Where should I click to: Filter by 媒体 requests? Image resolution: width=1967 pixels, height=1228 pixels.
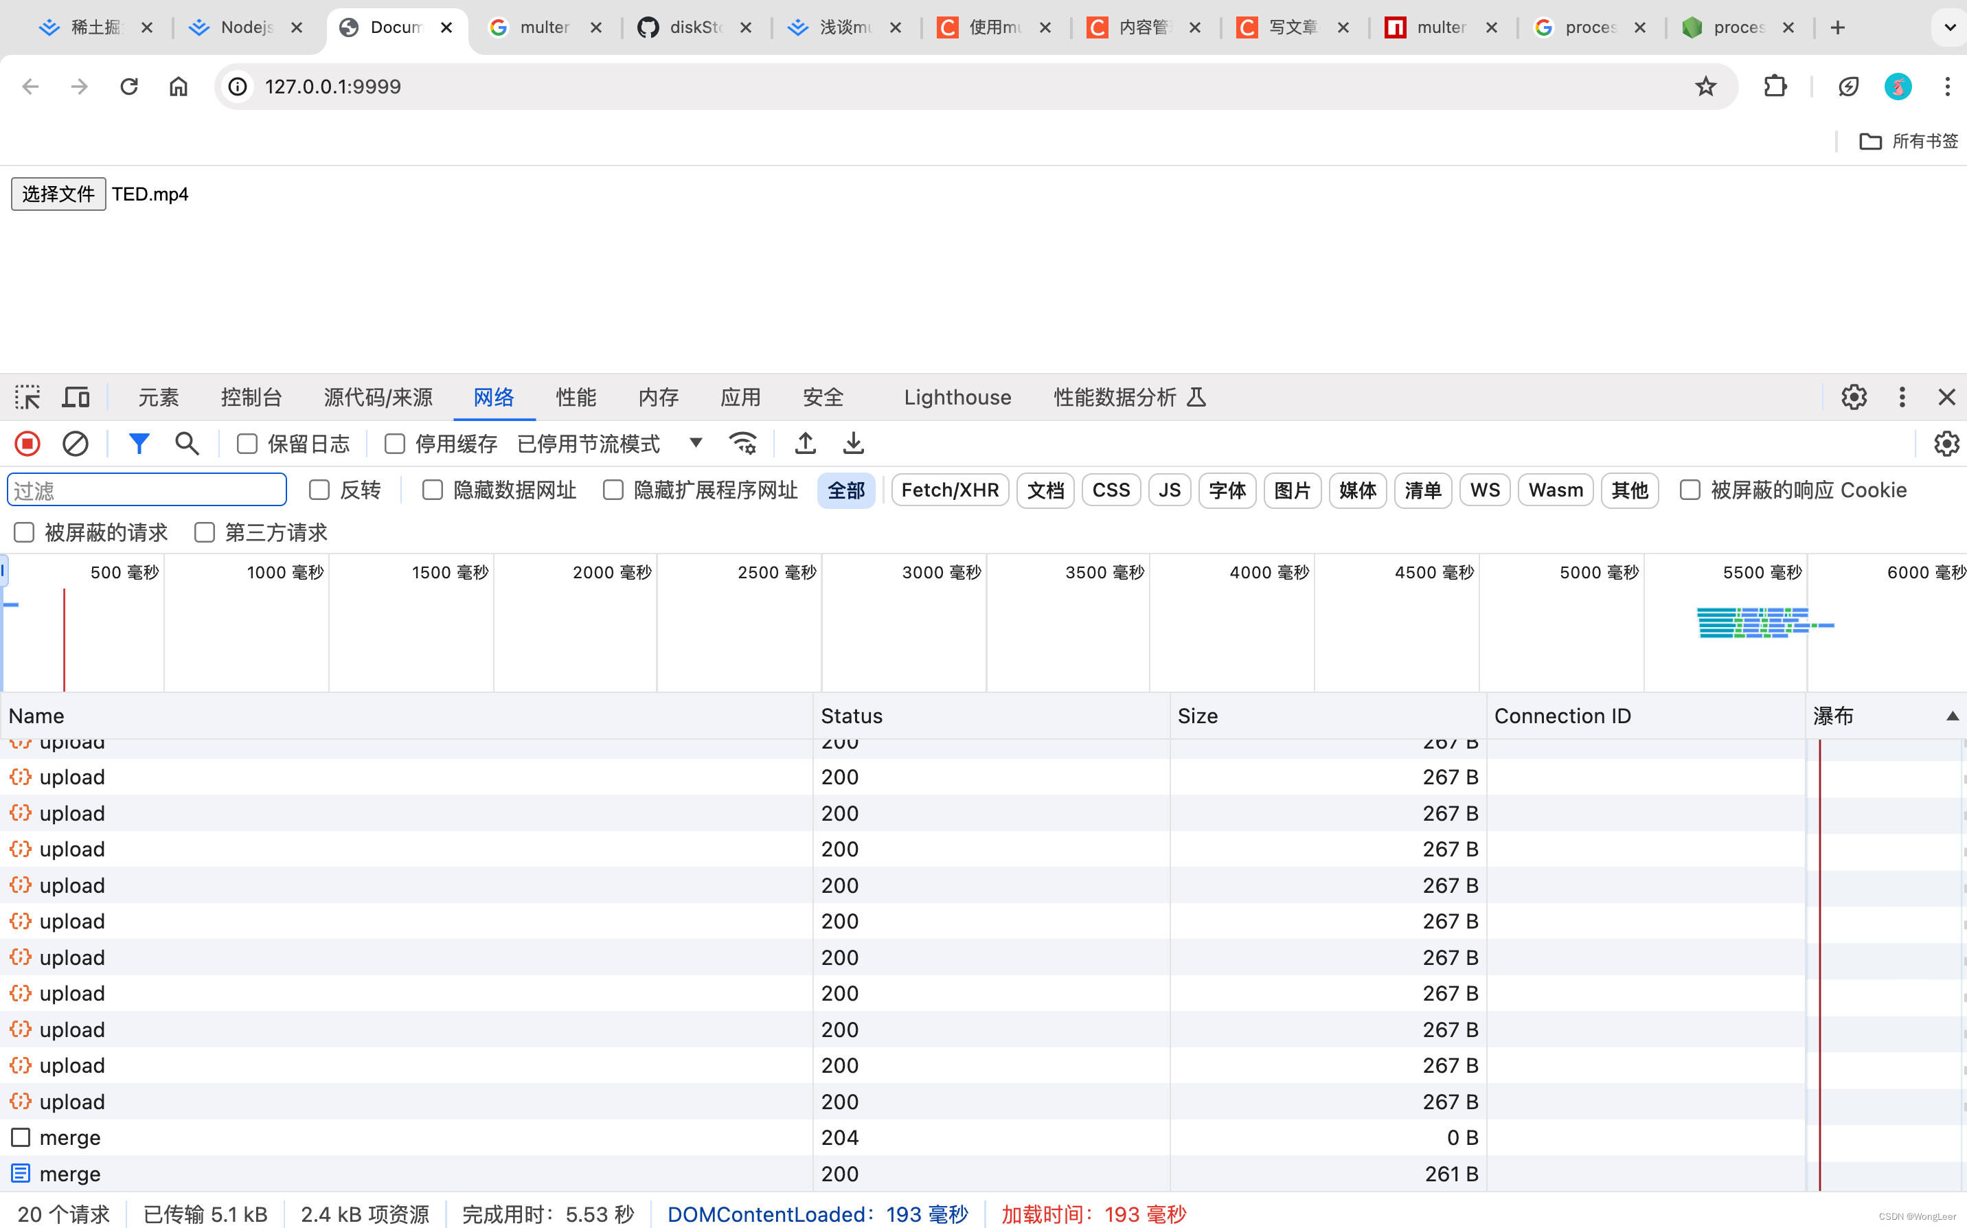coord(1357,490)
